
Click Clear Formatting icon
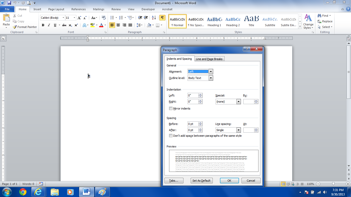[104, 18]
